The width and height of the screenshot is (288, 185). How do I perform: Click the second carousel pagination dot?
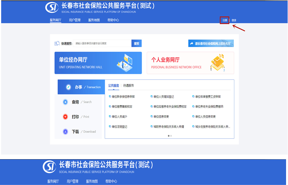[x=171, y=136]
